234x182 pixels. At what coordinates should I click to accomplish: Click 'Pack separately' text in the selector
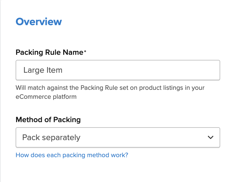51,137
